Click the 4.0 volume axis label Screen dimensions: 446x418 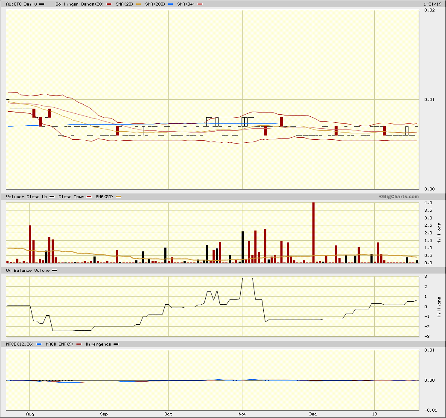point(428,202)
